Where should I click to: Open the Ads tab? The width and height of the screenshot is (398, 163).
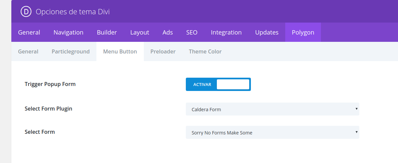[167, 32]
